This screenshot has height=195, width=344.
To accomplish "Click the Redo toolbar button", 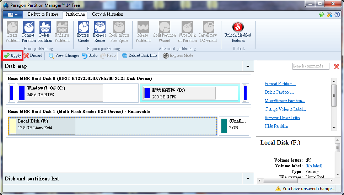I will [x=108, y=55].
